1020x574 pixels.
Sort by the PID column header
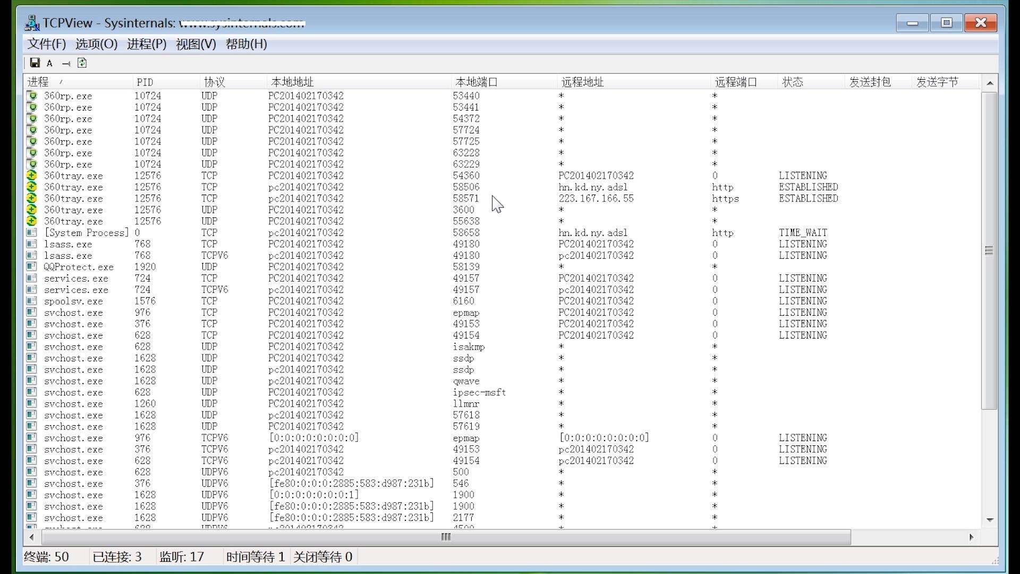coord(166,82)
